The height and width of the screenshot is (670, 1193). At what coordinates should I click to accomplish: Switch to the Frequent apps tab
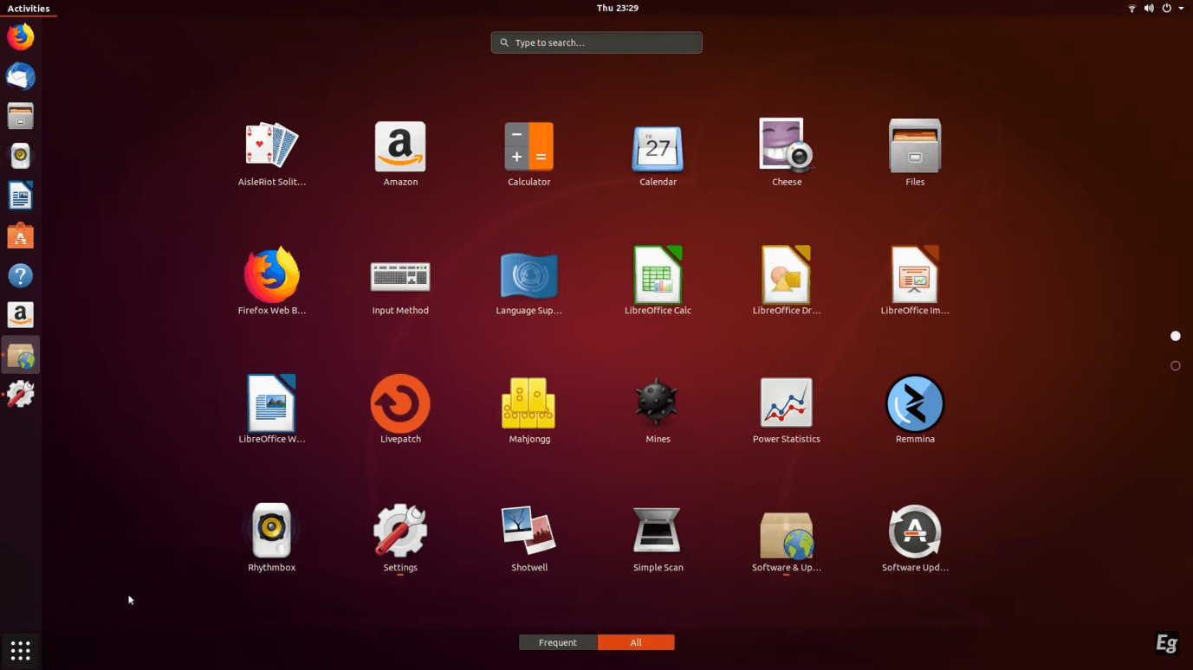click(558, 642)
